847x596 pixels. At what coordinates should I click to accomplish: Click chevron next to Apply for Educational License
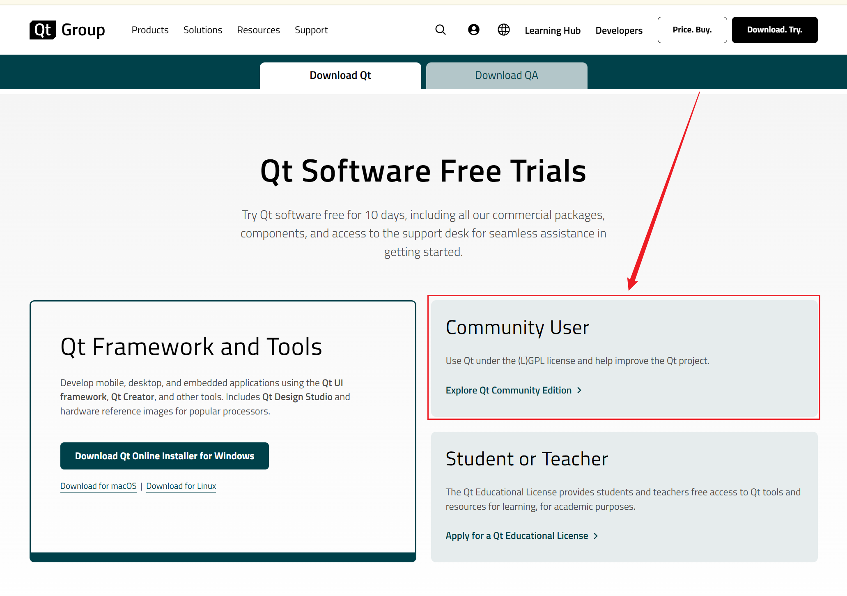click(x=596, y=536)
